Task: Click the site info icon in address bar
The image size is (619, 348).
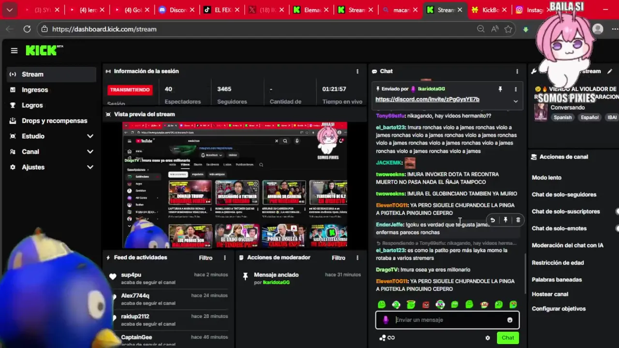Action: tap(44, 29)
